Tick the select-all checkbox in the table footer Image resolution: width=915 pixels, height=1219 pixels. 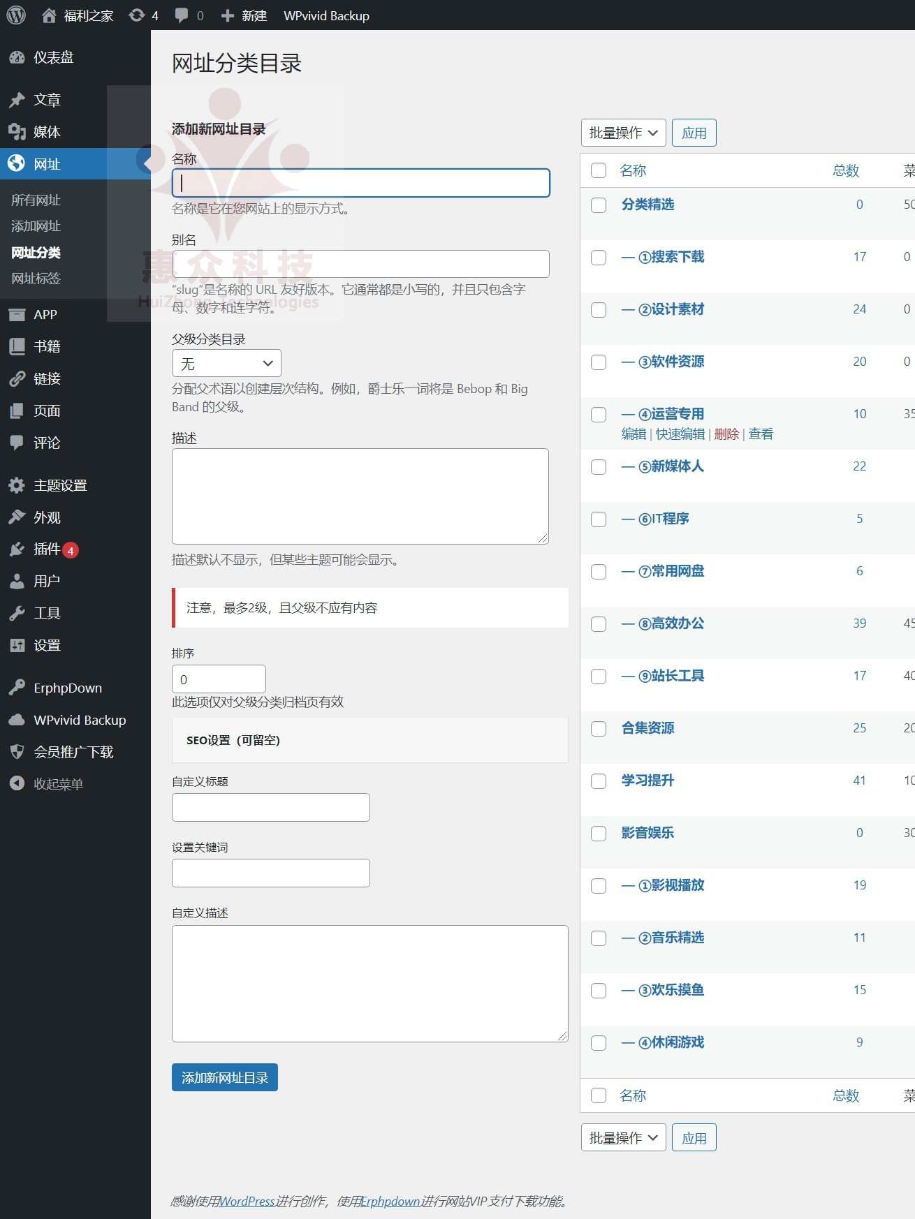pyautogui.click(x=599, y=1095)
